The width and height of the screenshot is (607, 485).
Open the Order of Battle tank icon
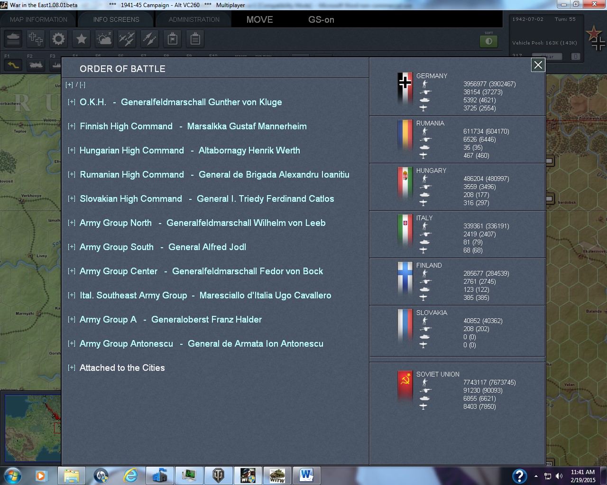tap(13, 39)
